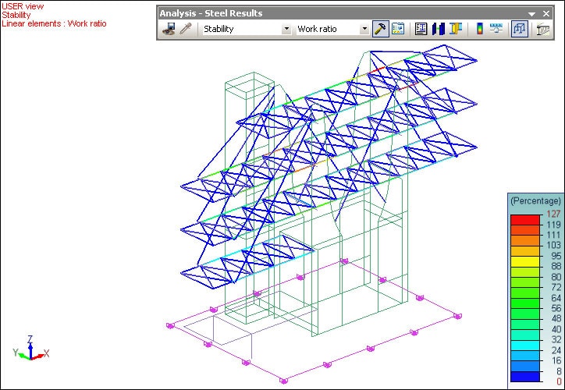The image size is (565, 390).
Task: Click the save results icon in toolbar
Action: pos(169,29)
